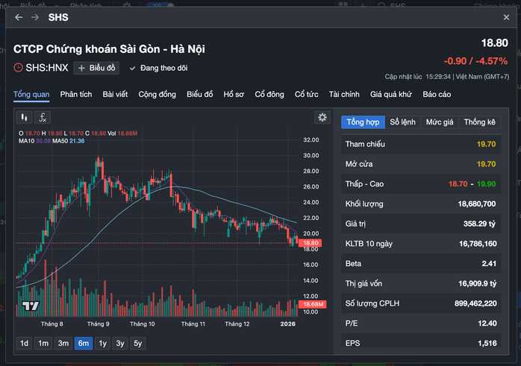Click the 18.80 price label on axis
The image size is (521, 366).
coord(311,243)
